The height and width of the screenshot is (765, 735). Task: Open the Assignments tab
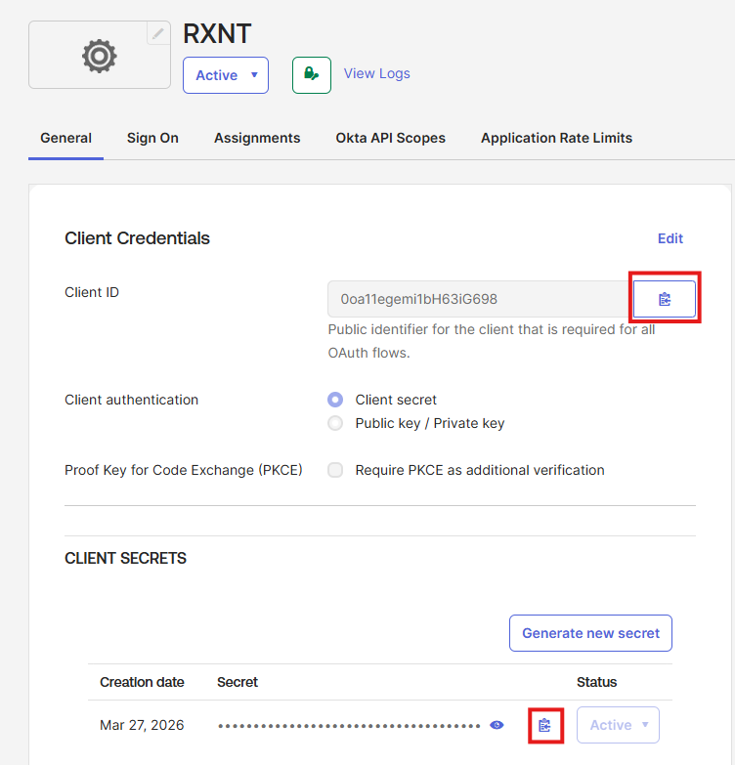(x=257, y=138)
